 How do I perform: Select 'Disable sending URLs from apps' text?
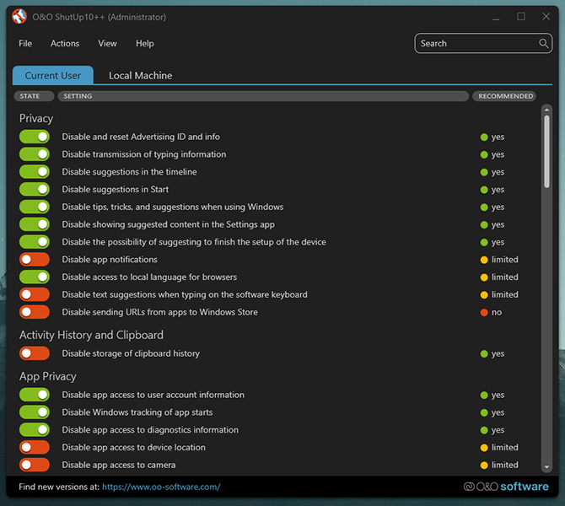coord(159,312)
